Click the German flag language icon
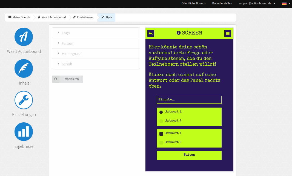The image size is (292, 176). [284, 4]
